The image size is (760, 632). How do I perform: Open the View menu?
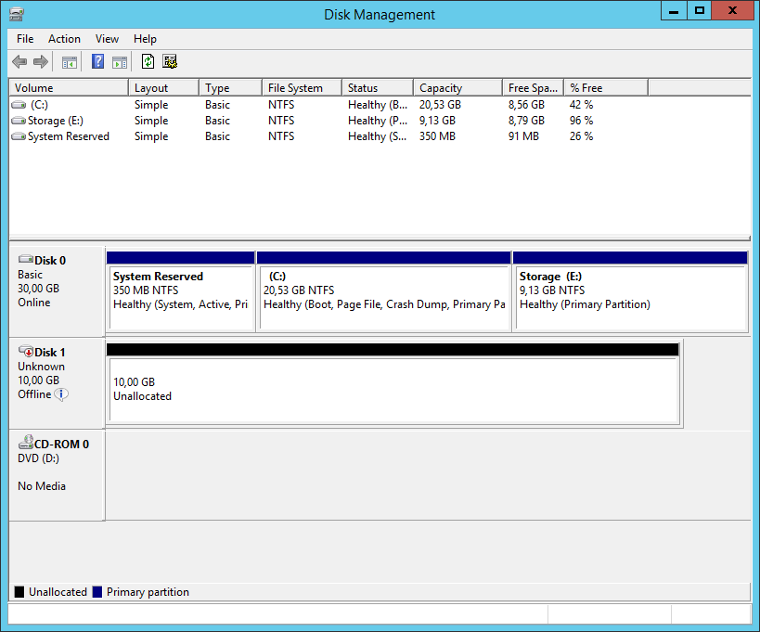point(107,39)
